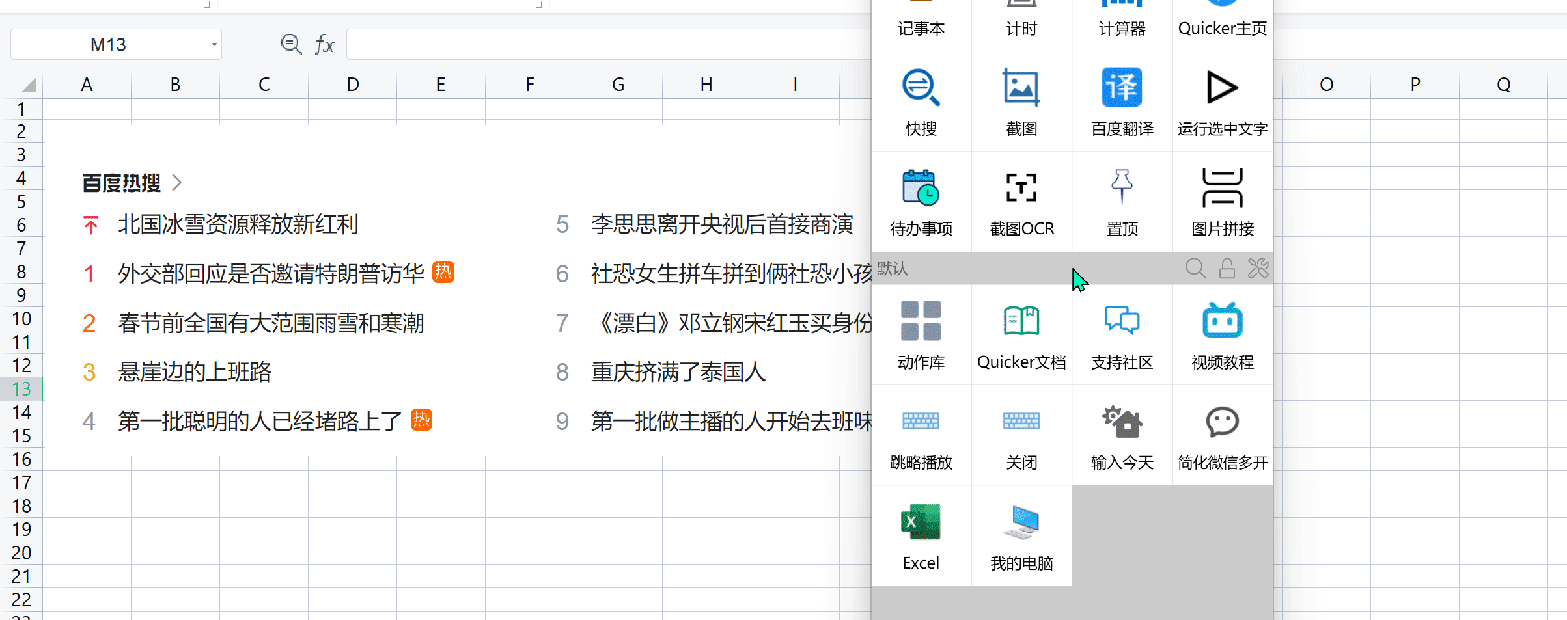Click the search icon in 默认 bar
This screenshot has width=1567, height=620.
pyautogui.click(x=1195, y=268)
